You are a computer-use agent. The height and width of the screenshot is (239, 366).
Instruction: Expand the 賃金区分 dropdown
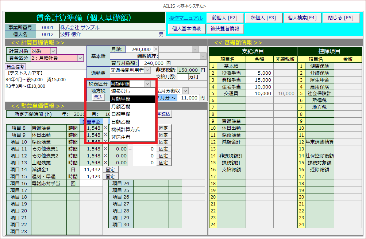80,58
